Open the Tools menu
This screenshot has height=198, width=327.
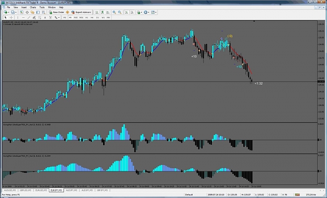[42, 7]
